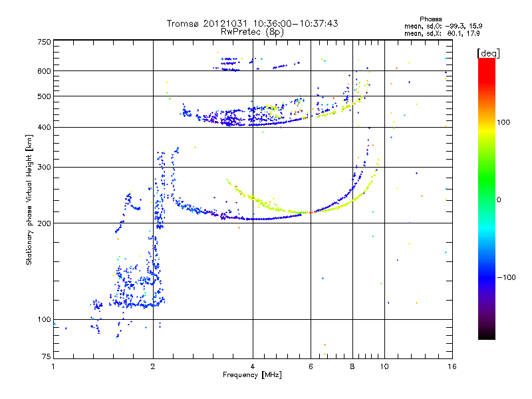532x399 pixels.
Task: Click the y-axis tick label '750'
Action: point(45,42)
